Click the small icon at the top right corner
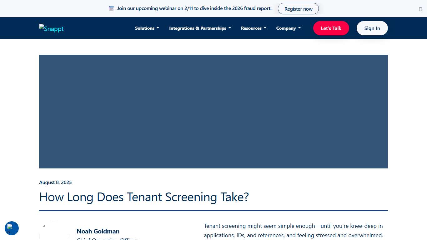Viewport: 427px width, 240px height. tap(420, 9)
